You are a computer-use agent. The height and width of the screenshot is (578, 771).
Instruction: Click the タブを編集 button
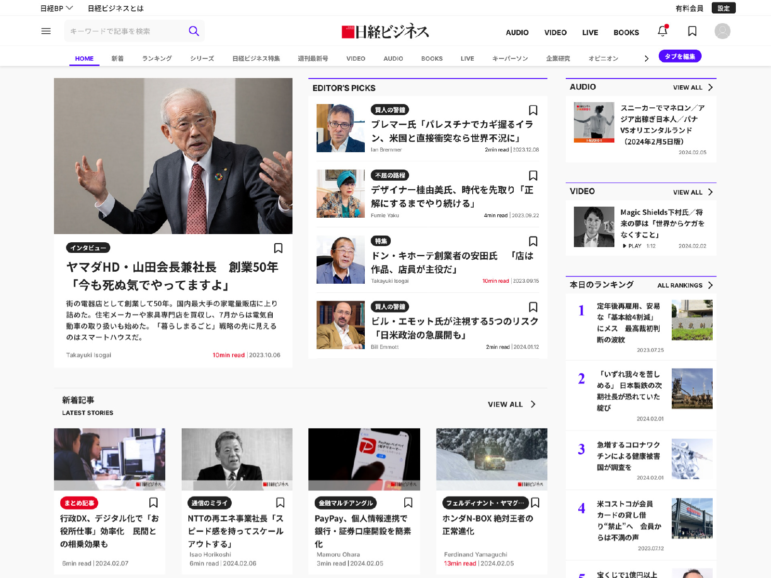[x=680, y=56]
